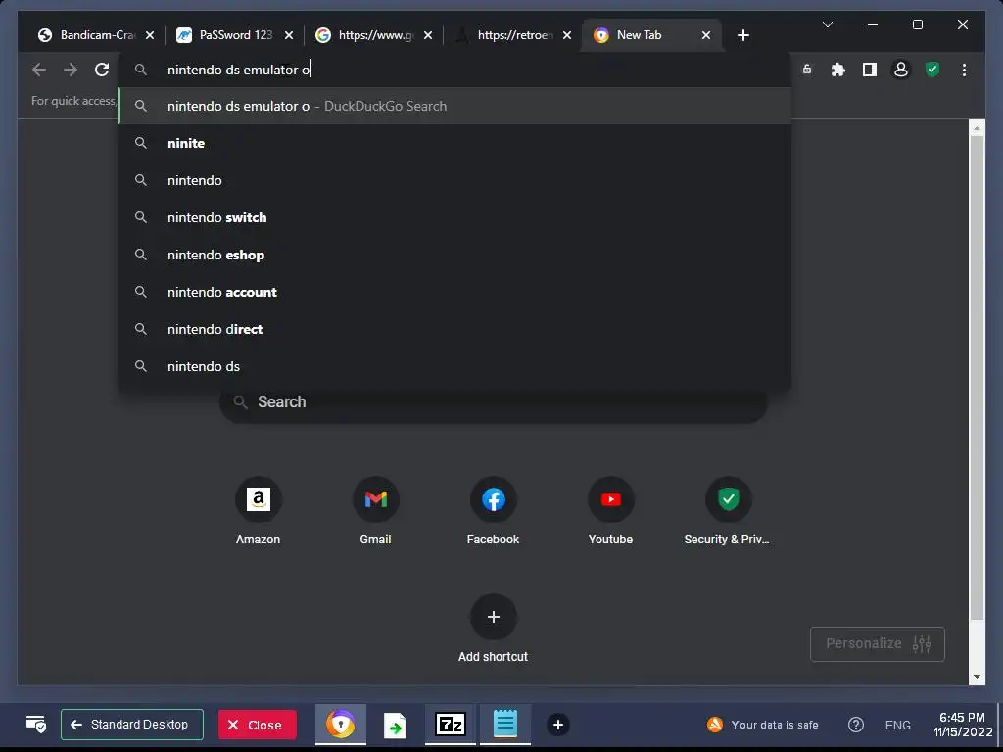Select the plain 'nintendo' suggestion
This screenshot has height=752, width=1003.
[454, 180]
